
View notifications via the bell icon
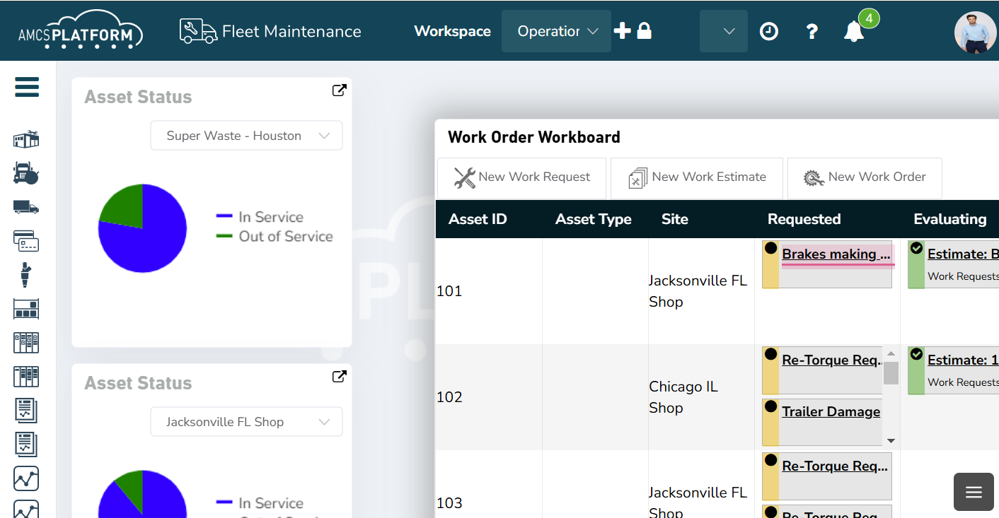853,32
